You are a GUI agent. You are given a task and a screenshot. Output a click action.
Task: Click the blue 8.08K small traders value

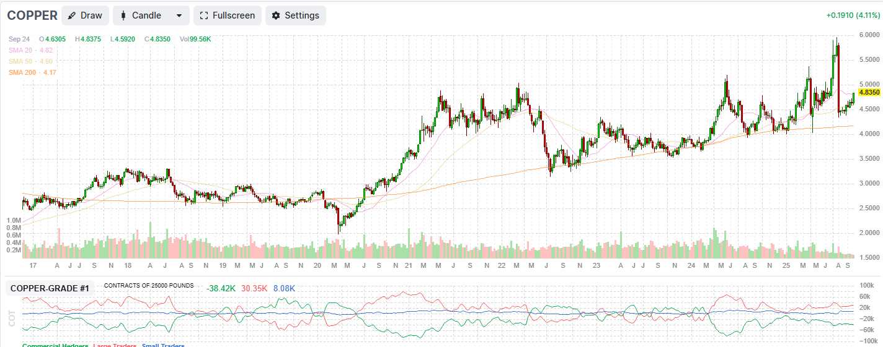[284, 288]
